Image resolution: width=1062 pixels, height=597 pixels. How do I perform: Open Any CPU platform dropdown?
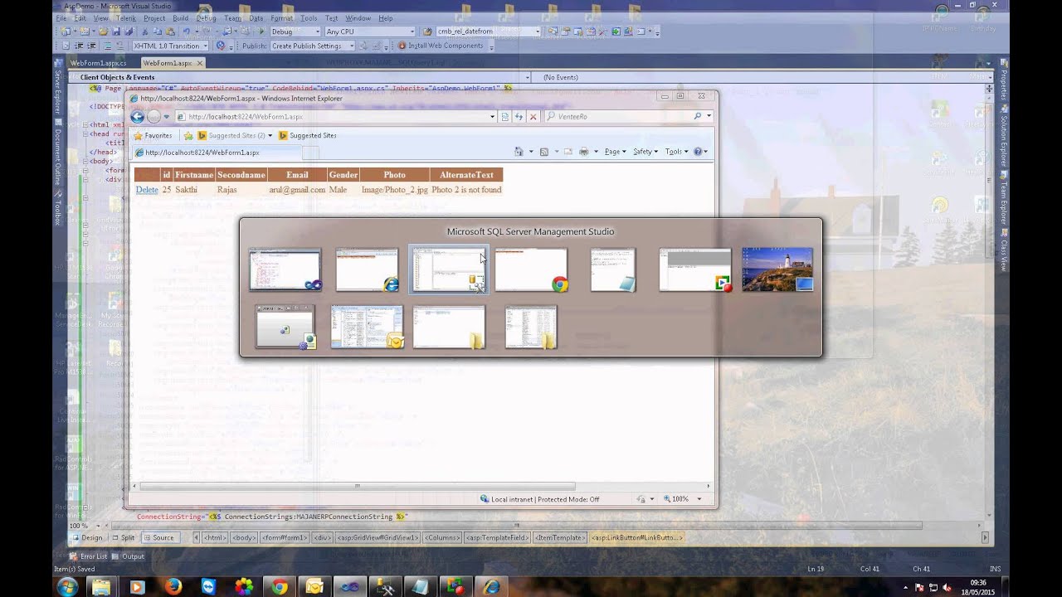[x=370, y=32]
